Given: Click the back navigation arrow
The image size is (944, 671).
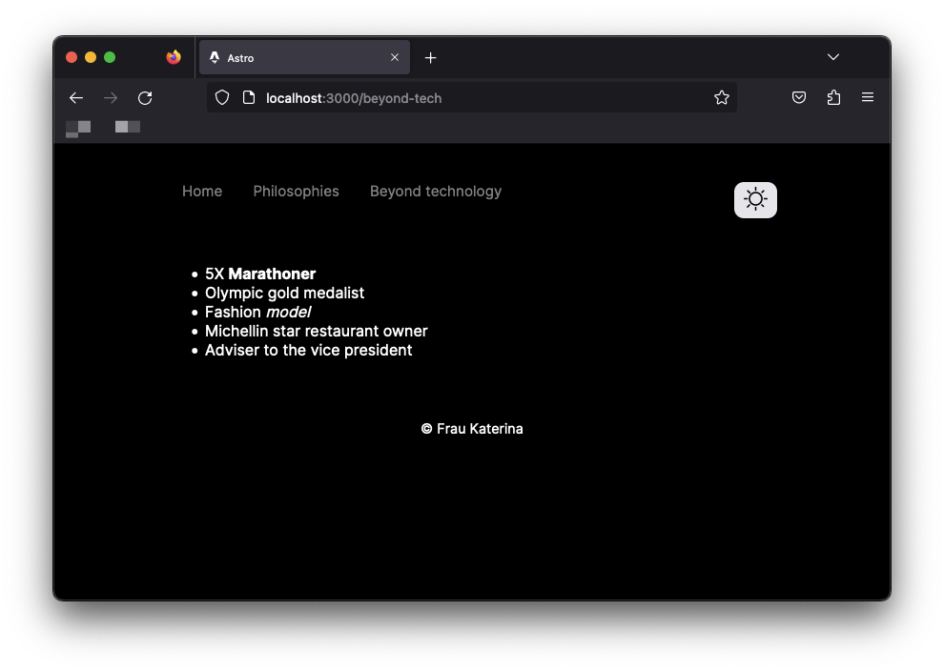Looking at the screenshot, I should 76,97.
